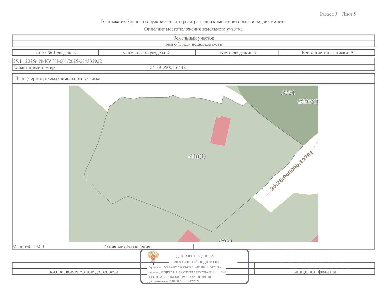Click the :2499(1) parcel label

[x=307, y=101]
